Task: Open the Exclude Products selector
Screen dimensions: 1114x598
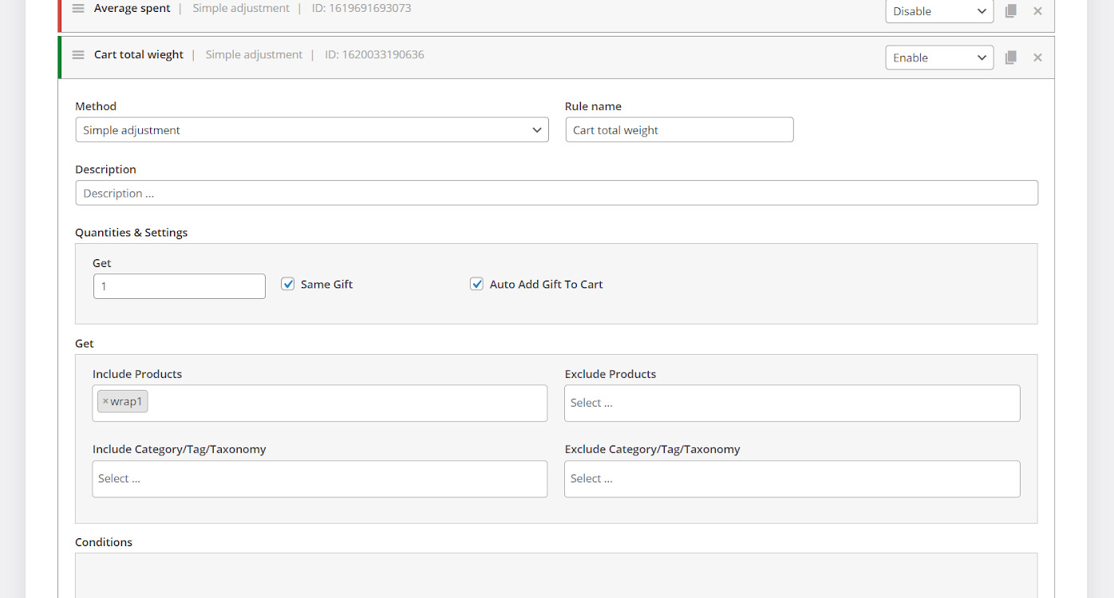Action: [791, 403]
